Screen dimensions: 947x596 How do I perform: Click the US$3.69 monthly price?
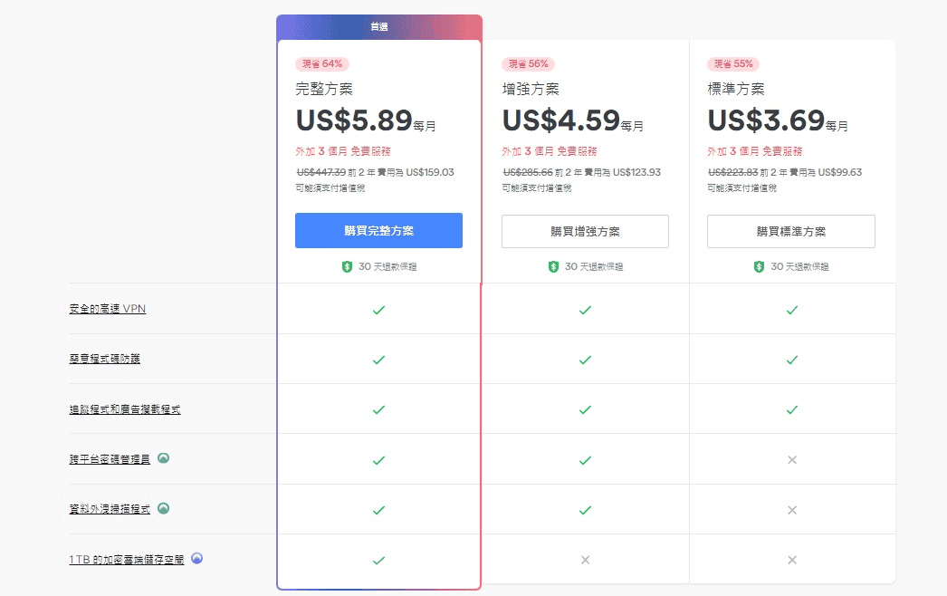[767, 120]
